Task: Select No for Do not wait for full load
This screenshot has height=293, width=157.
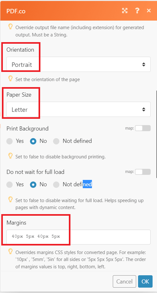Action: coord(33,185)
